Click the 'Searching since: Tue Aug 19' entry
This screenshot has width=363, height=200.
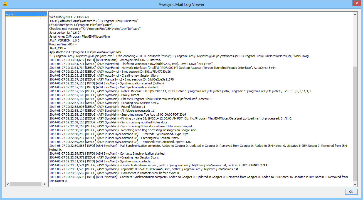[118, 114]
